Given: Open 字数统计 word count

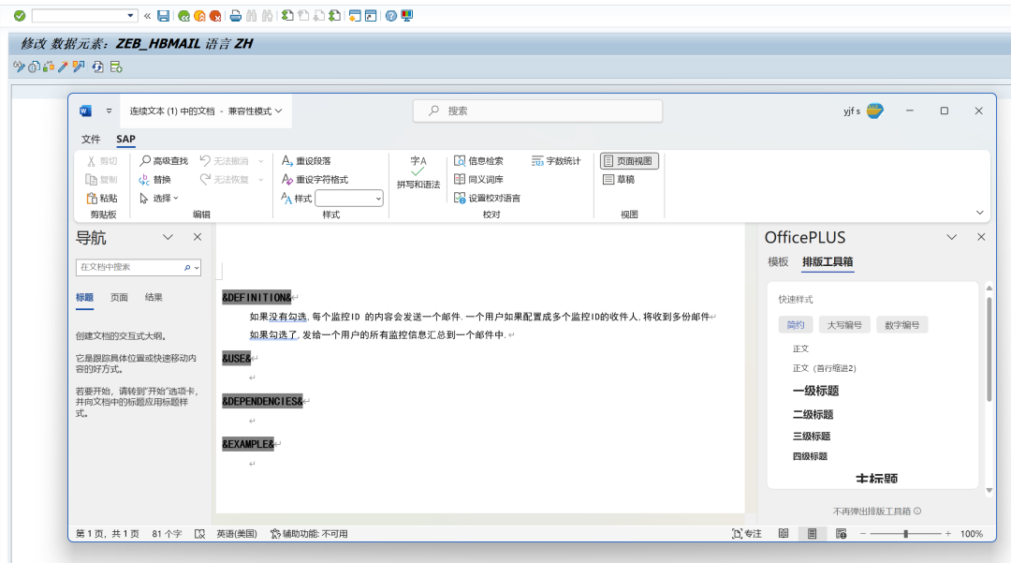Looking at the screenshot, I should point(556,160).
